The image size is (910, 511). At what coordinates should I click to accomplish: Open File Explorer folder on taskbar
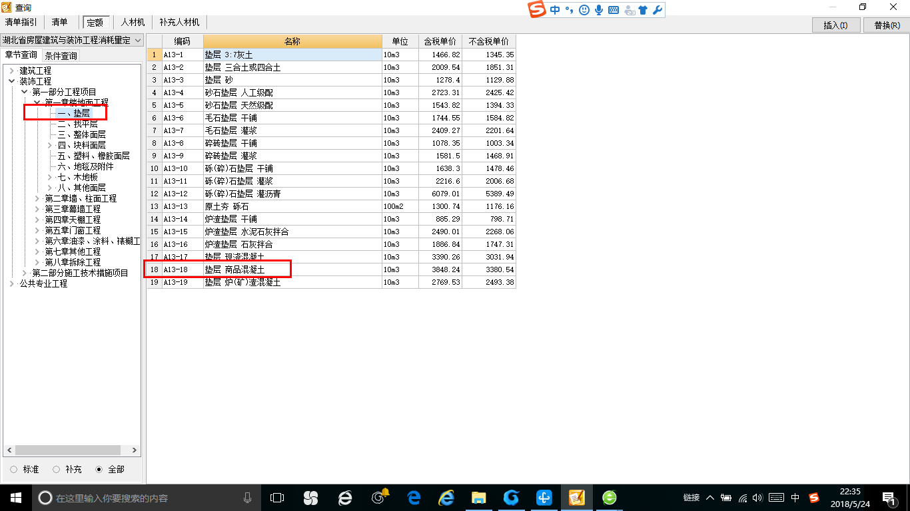point(478,498)
